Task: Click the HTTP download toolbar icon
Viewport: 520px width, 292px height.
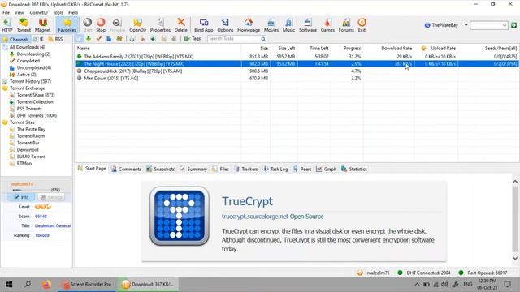Action: (x=7, y=25)
